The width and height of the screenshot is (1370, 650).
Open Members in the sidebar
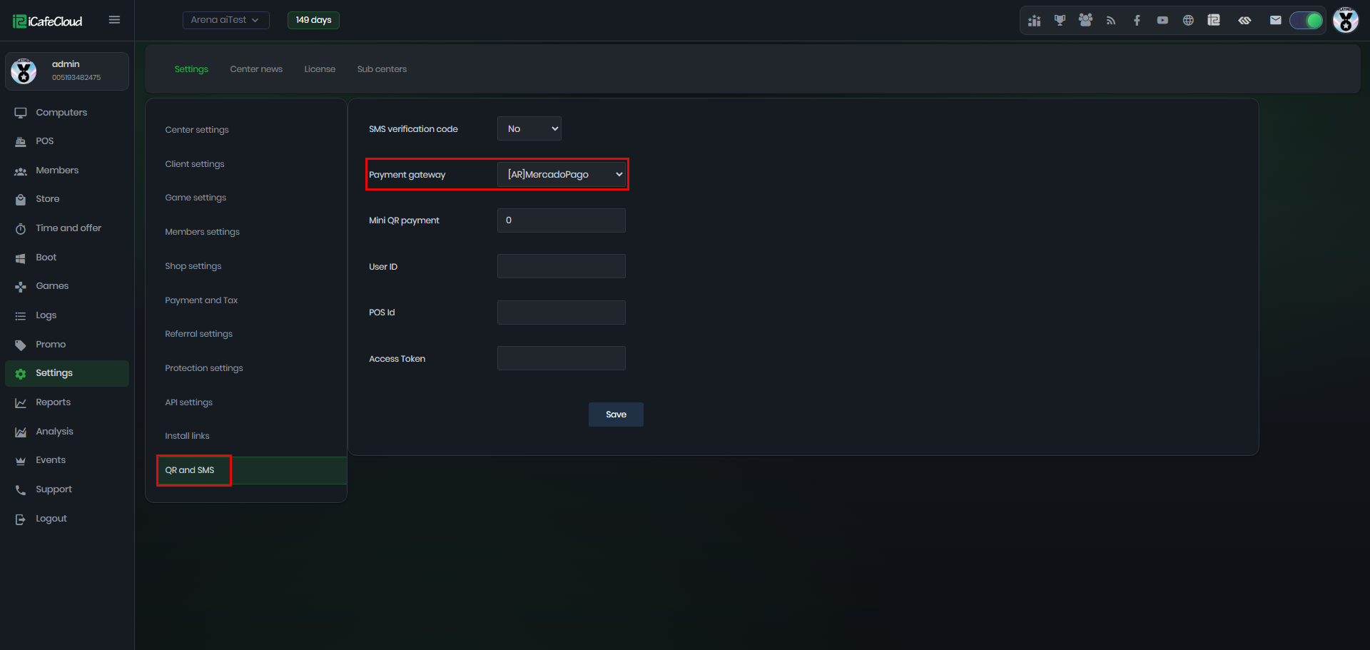pos(67,171)
